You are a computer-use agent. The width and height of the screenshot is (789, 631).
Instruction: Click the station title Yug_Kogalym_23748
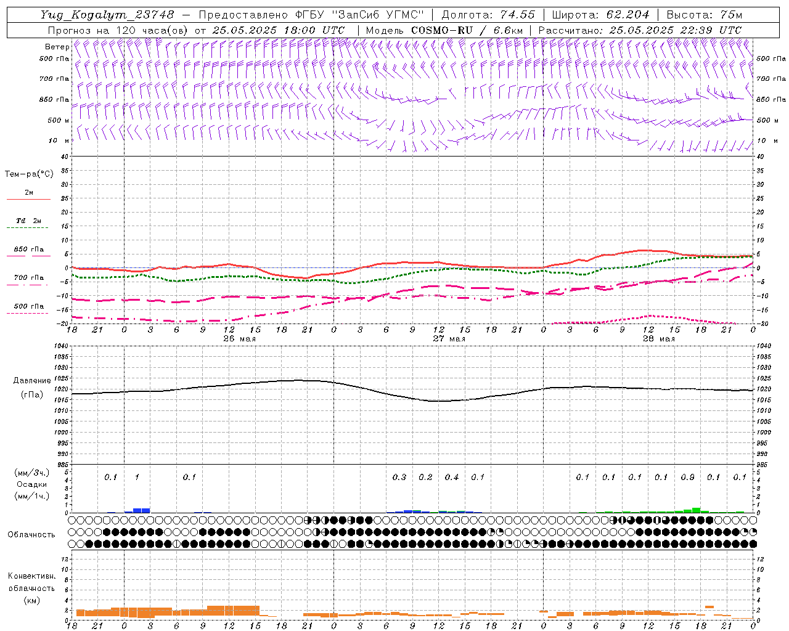point(107,15)
